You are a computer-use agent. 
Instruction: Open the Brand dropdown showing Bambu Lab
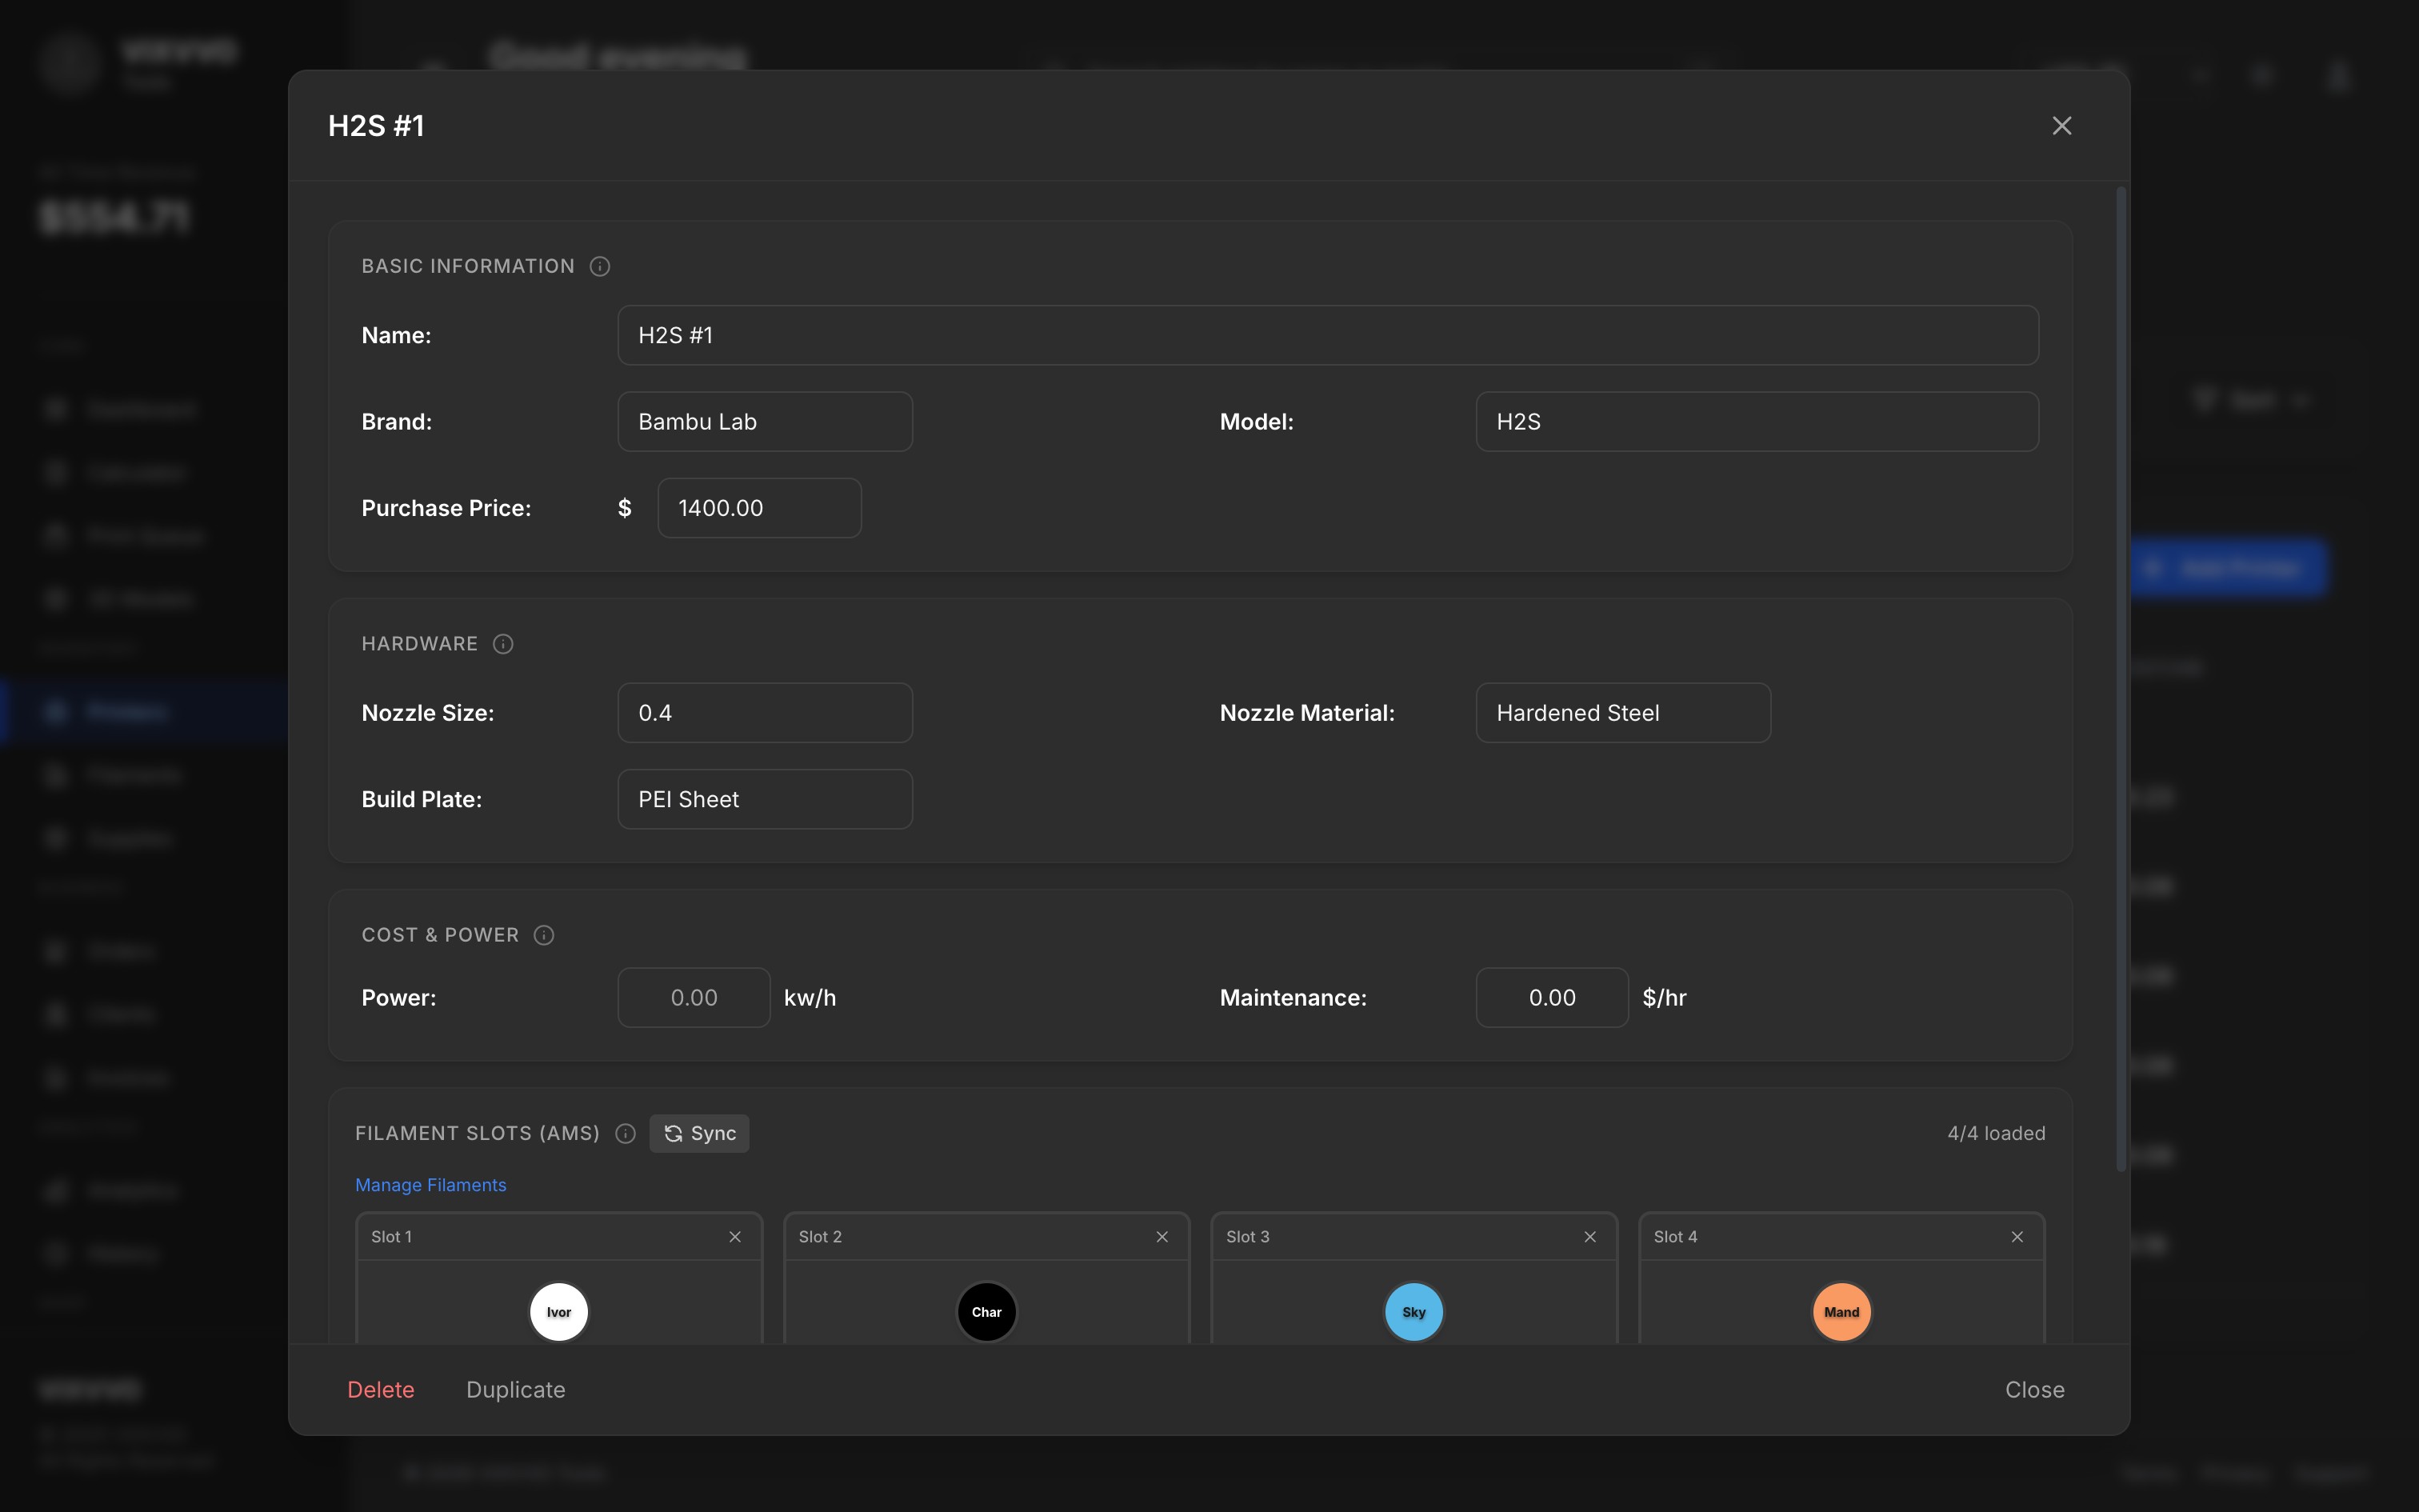pyautogui.click(x=765, y=422)
